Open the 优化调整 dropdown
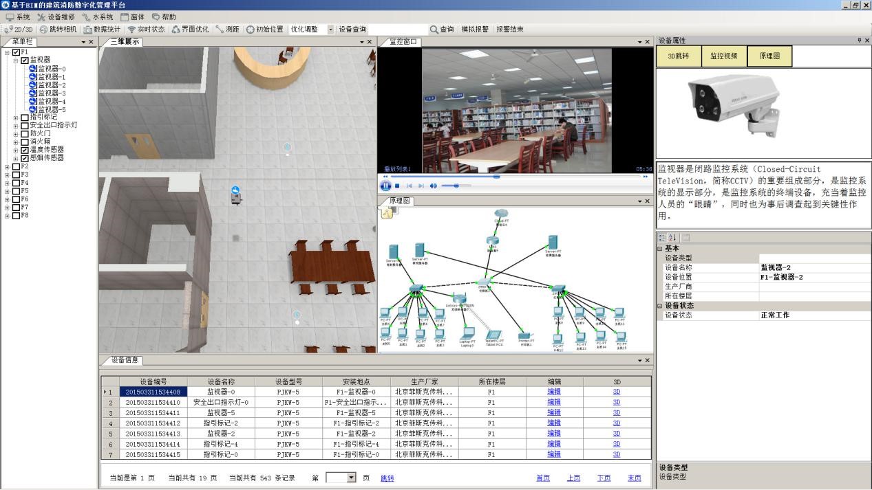This screenshot has width=872, height=490. pyautogui.click(x=330, y=30)
